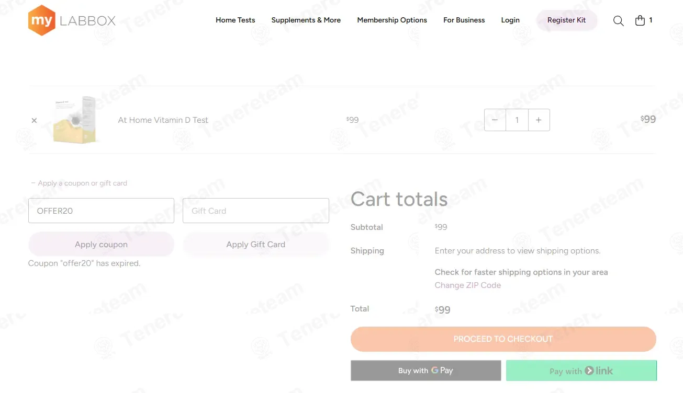
Task: Click the coupon "offer20" has expired message
Action: (84, 263)
